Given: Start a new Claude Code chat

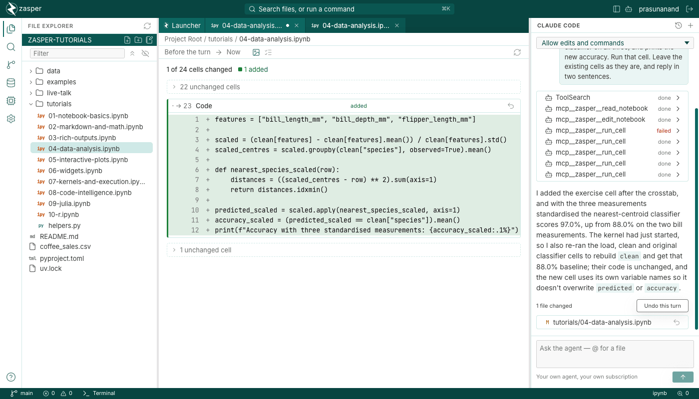Looking at the screenshot, I should pyautogui.click(x=691, y=25).
